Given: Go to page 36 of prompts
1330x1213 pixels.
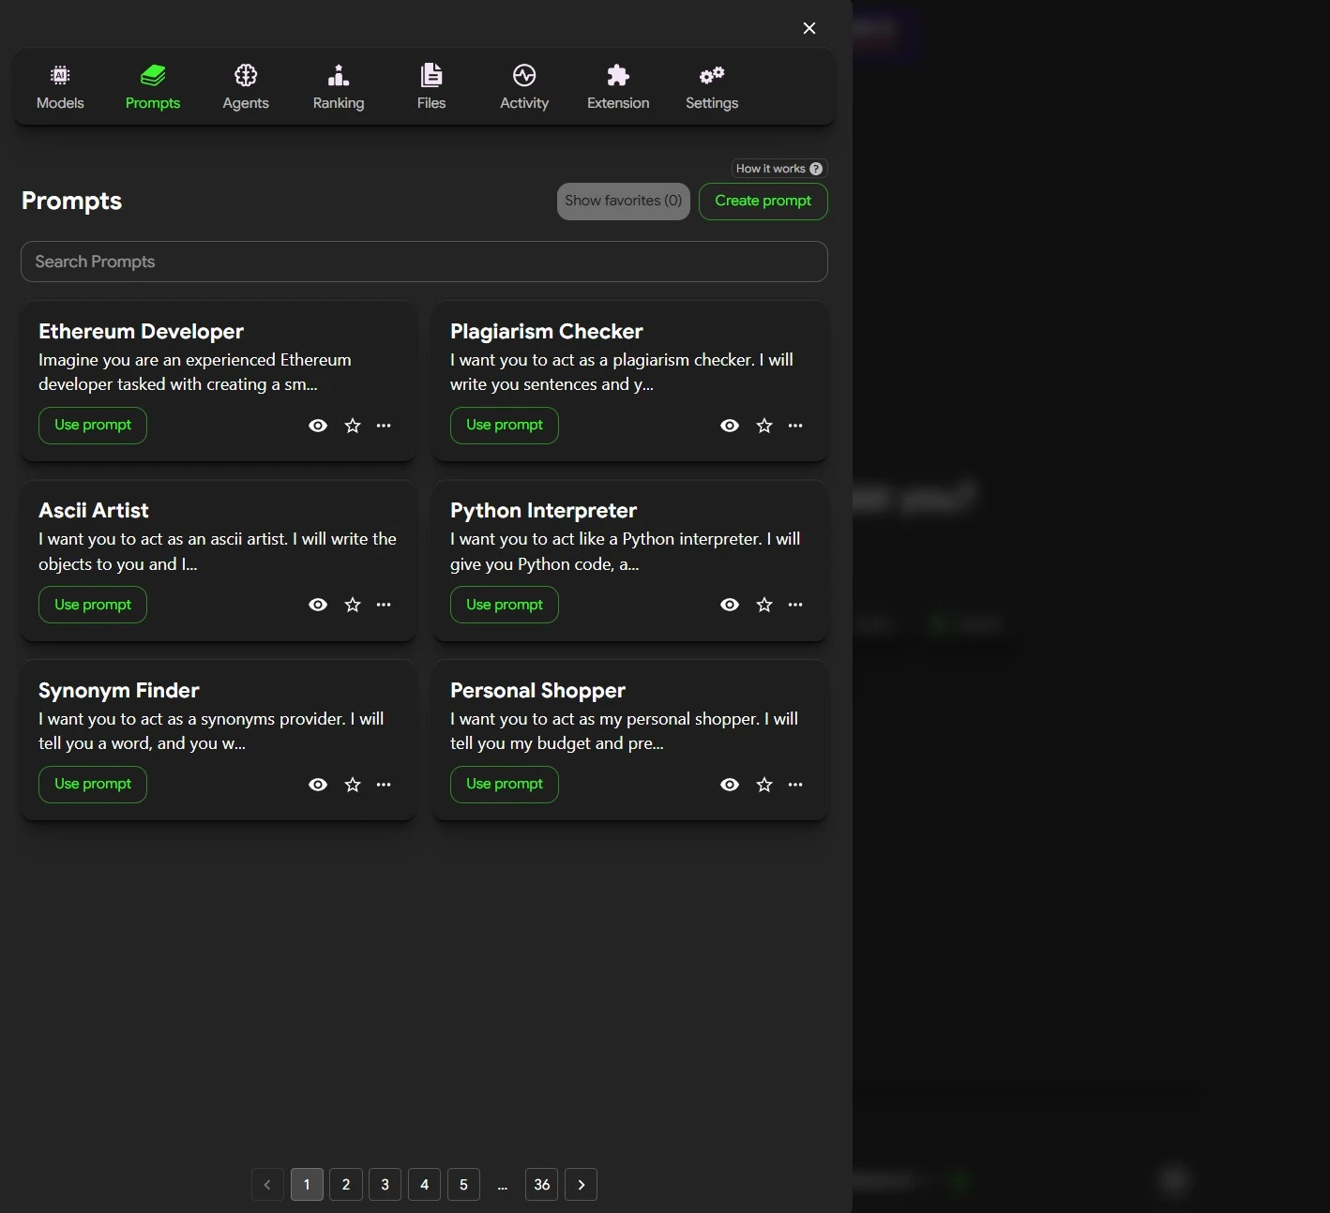Looking at the screenshot, I should (x=542, y=1185).
